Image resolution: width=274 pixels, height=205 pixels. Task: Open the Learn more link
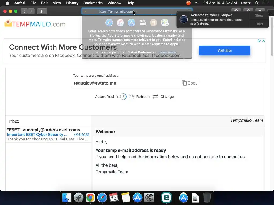click(x=168, y=52)
